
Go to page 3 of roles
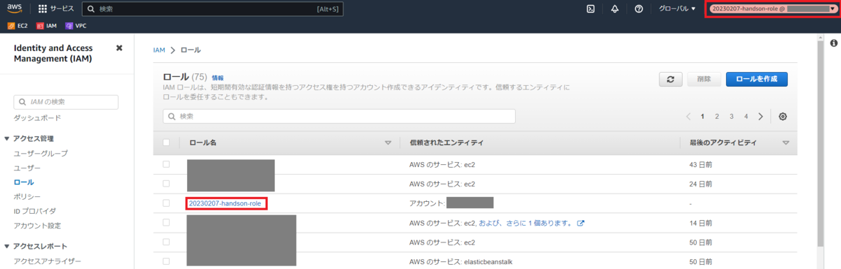[x=732, y=116]
